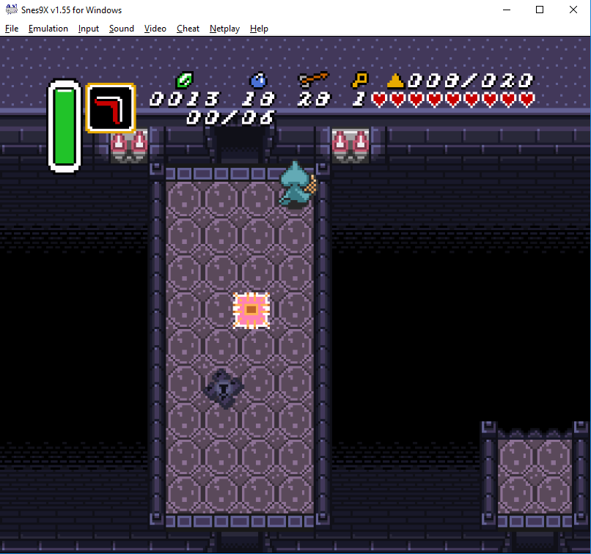This screenshot has width=591, height=554.
Task: Click the small key counter icon
Action: (x=359, y=80)
